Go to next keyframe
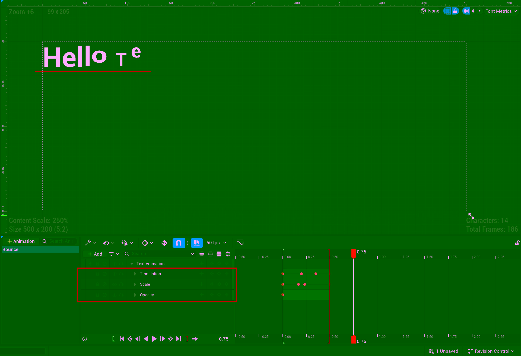This screenshot has width=521, height=356. [170, 339]
